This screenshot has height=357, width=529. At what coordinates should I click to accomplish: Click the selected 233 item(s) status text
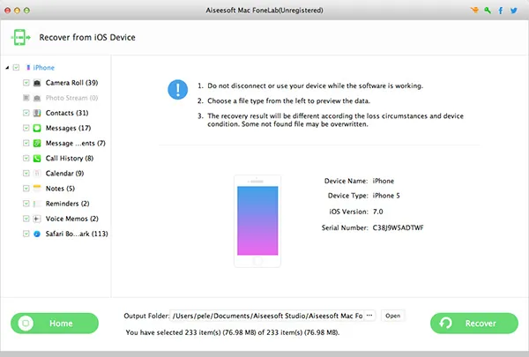233,332
